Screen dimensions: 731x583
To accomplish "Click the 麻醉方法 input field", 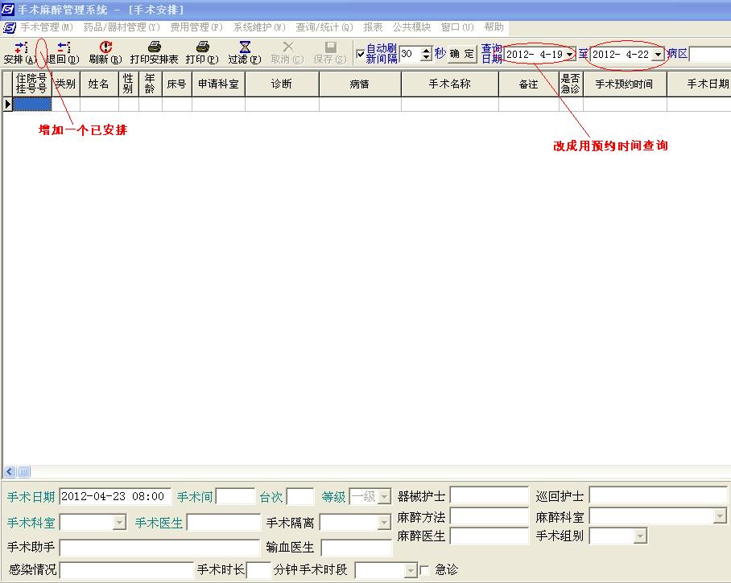I will pyautogui.click(x=489, y=516).
